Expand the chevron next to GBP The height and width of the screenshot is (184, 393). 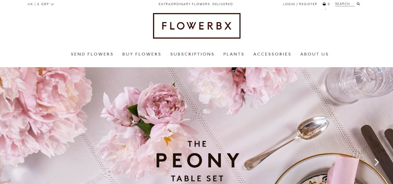click(52, 4)
